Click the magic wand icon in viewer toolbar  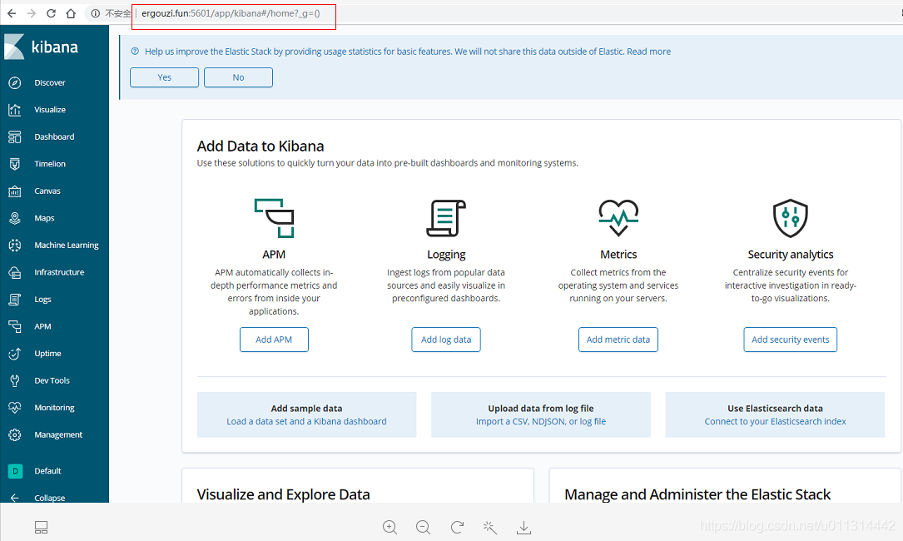[x=490, y=527]
